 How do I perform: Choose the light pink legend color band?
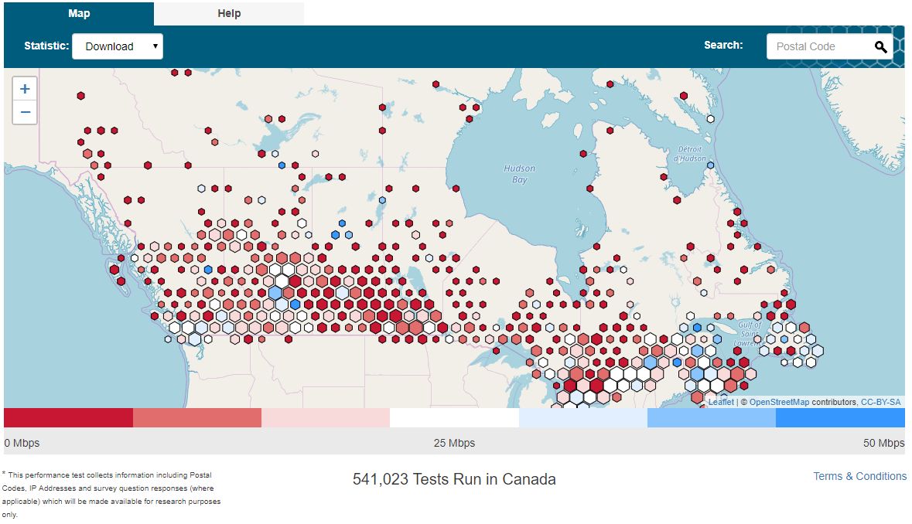[x=326, y=417]
